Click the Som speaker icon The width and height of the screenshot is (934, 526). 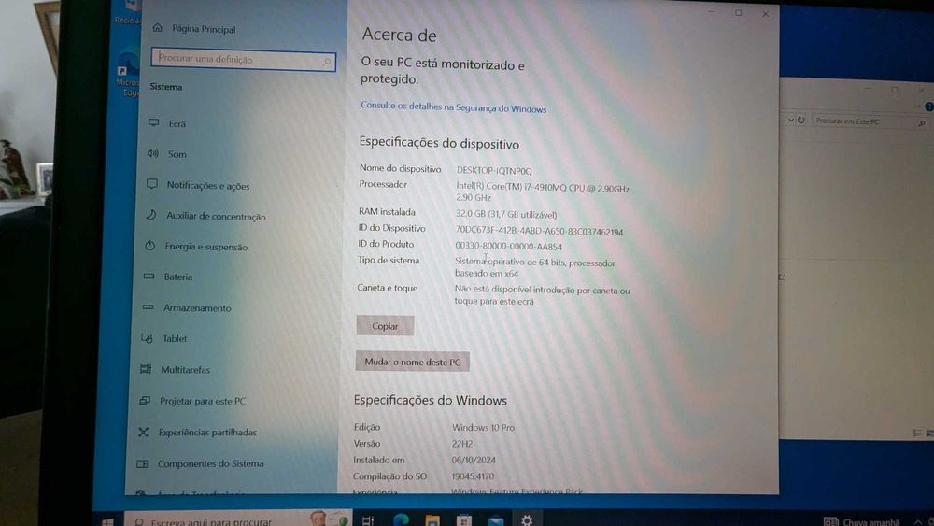coord(153,153)
